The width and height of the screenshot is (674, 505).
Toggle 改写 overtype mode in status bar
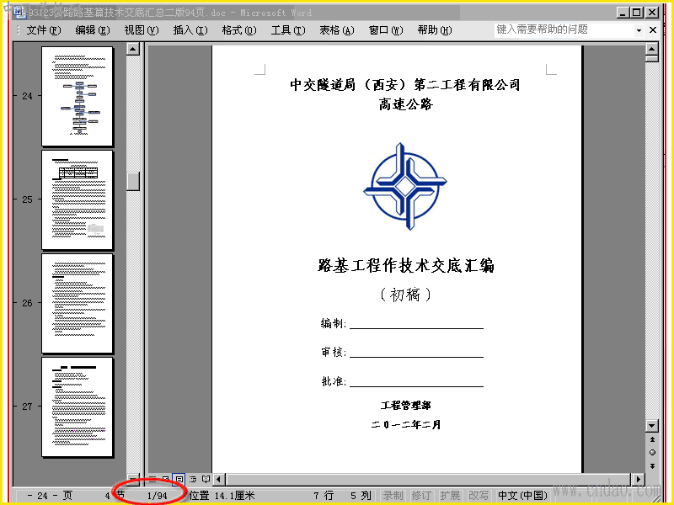[x=478, y=496]
